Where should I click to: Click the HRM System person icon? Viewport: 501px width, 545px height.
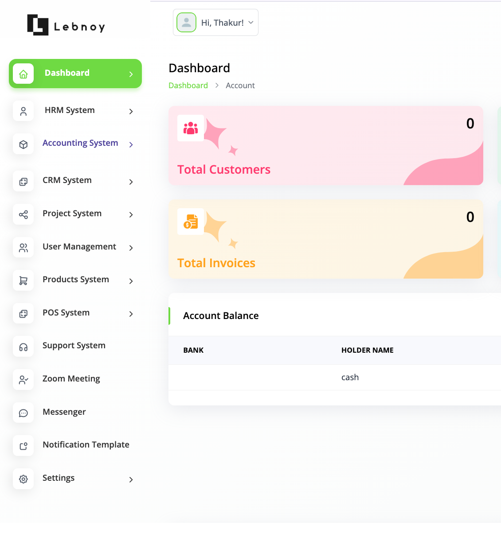23,111
